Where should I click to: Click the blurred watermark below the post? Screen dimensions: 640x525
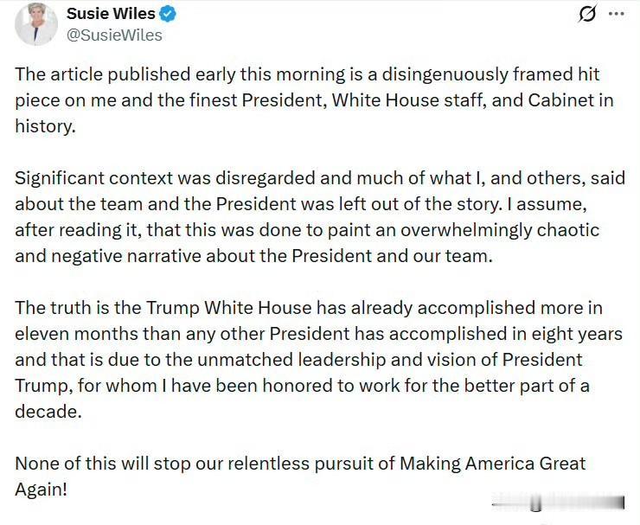tap(559, 503)
